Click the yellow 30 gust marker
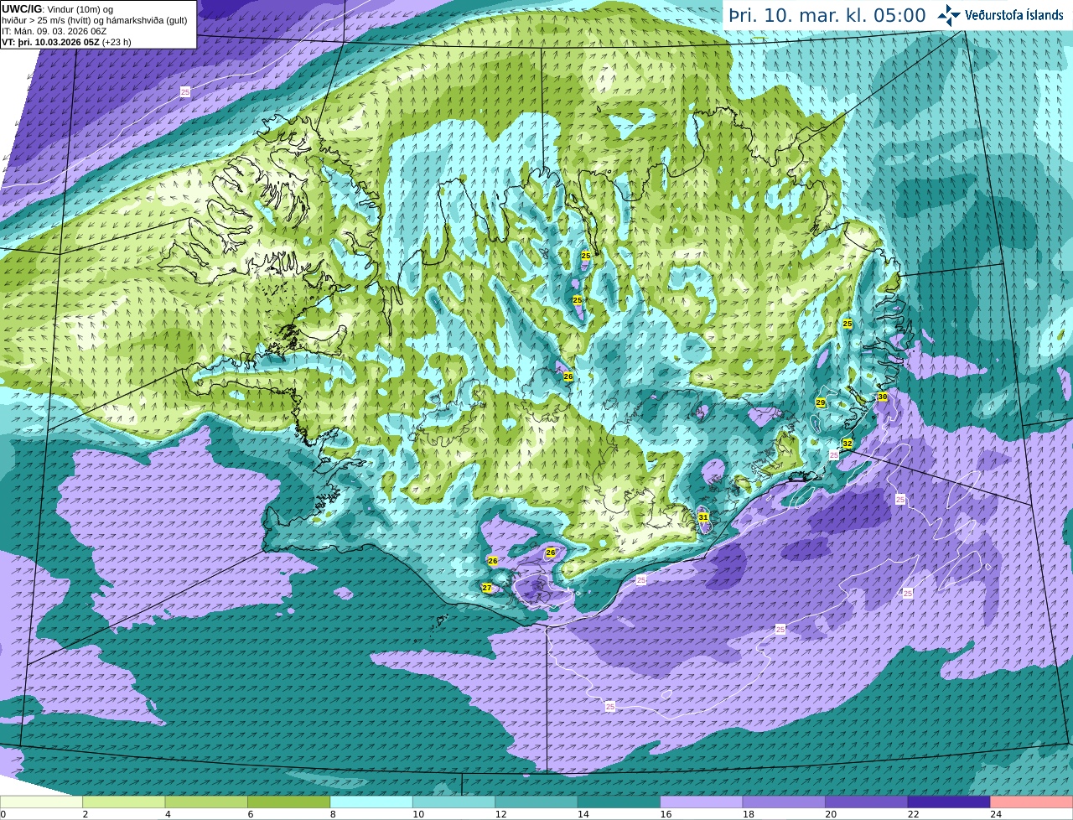 pyautogui.click(x=883, y=397)
